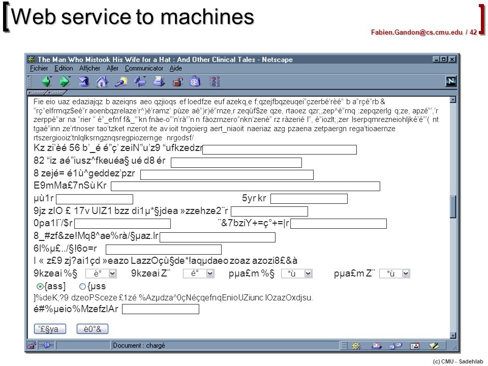Click the field after Kz zi'èé 56
The image size is (488, 366).
tap(280, 149)
